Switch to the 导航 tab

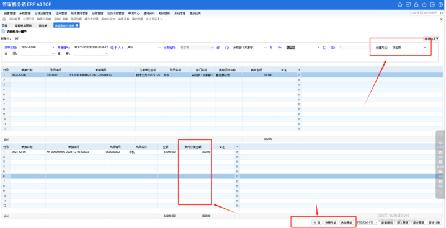click(x=4, y=25)
